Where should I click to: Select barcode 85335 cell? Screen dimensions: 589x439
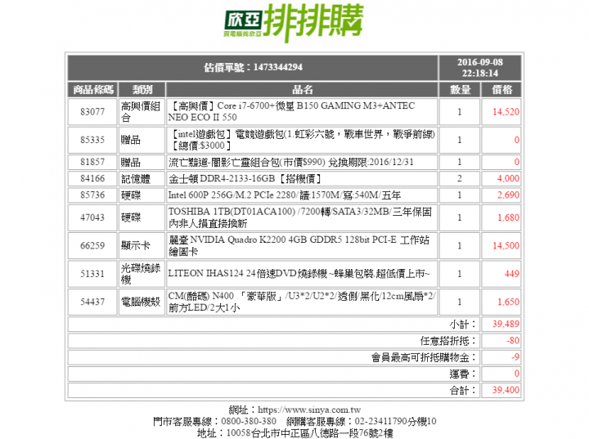(92, 140)
